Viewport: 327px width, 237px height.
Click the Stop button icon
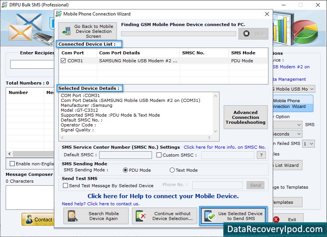point(246,34)
